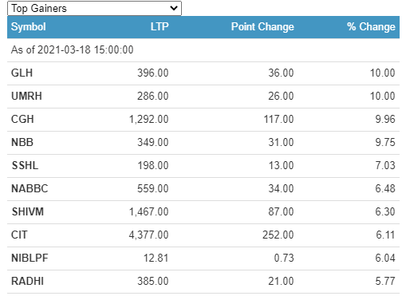406x296 pixels.
Task: Click the dropdown chevron arrow
Action: tap(174, 8)
